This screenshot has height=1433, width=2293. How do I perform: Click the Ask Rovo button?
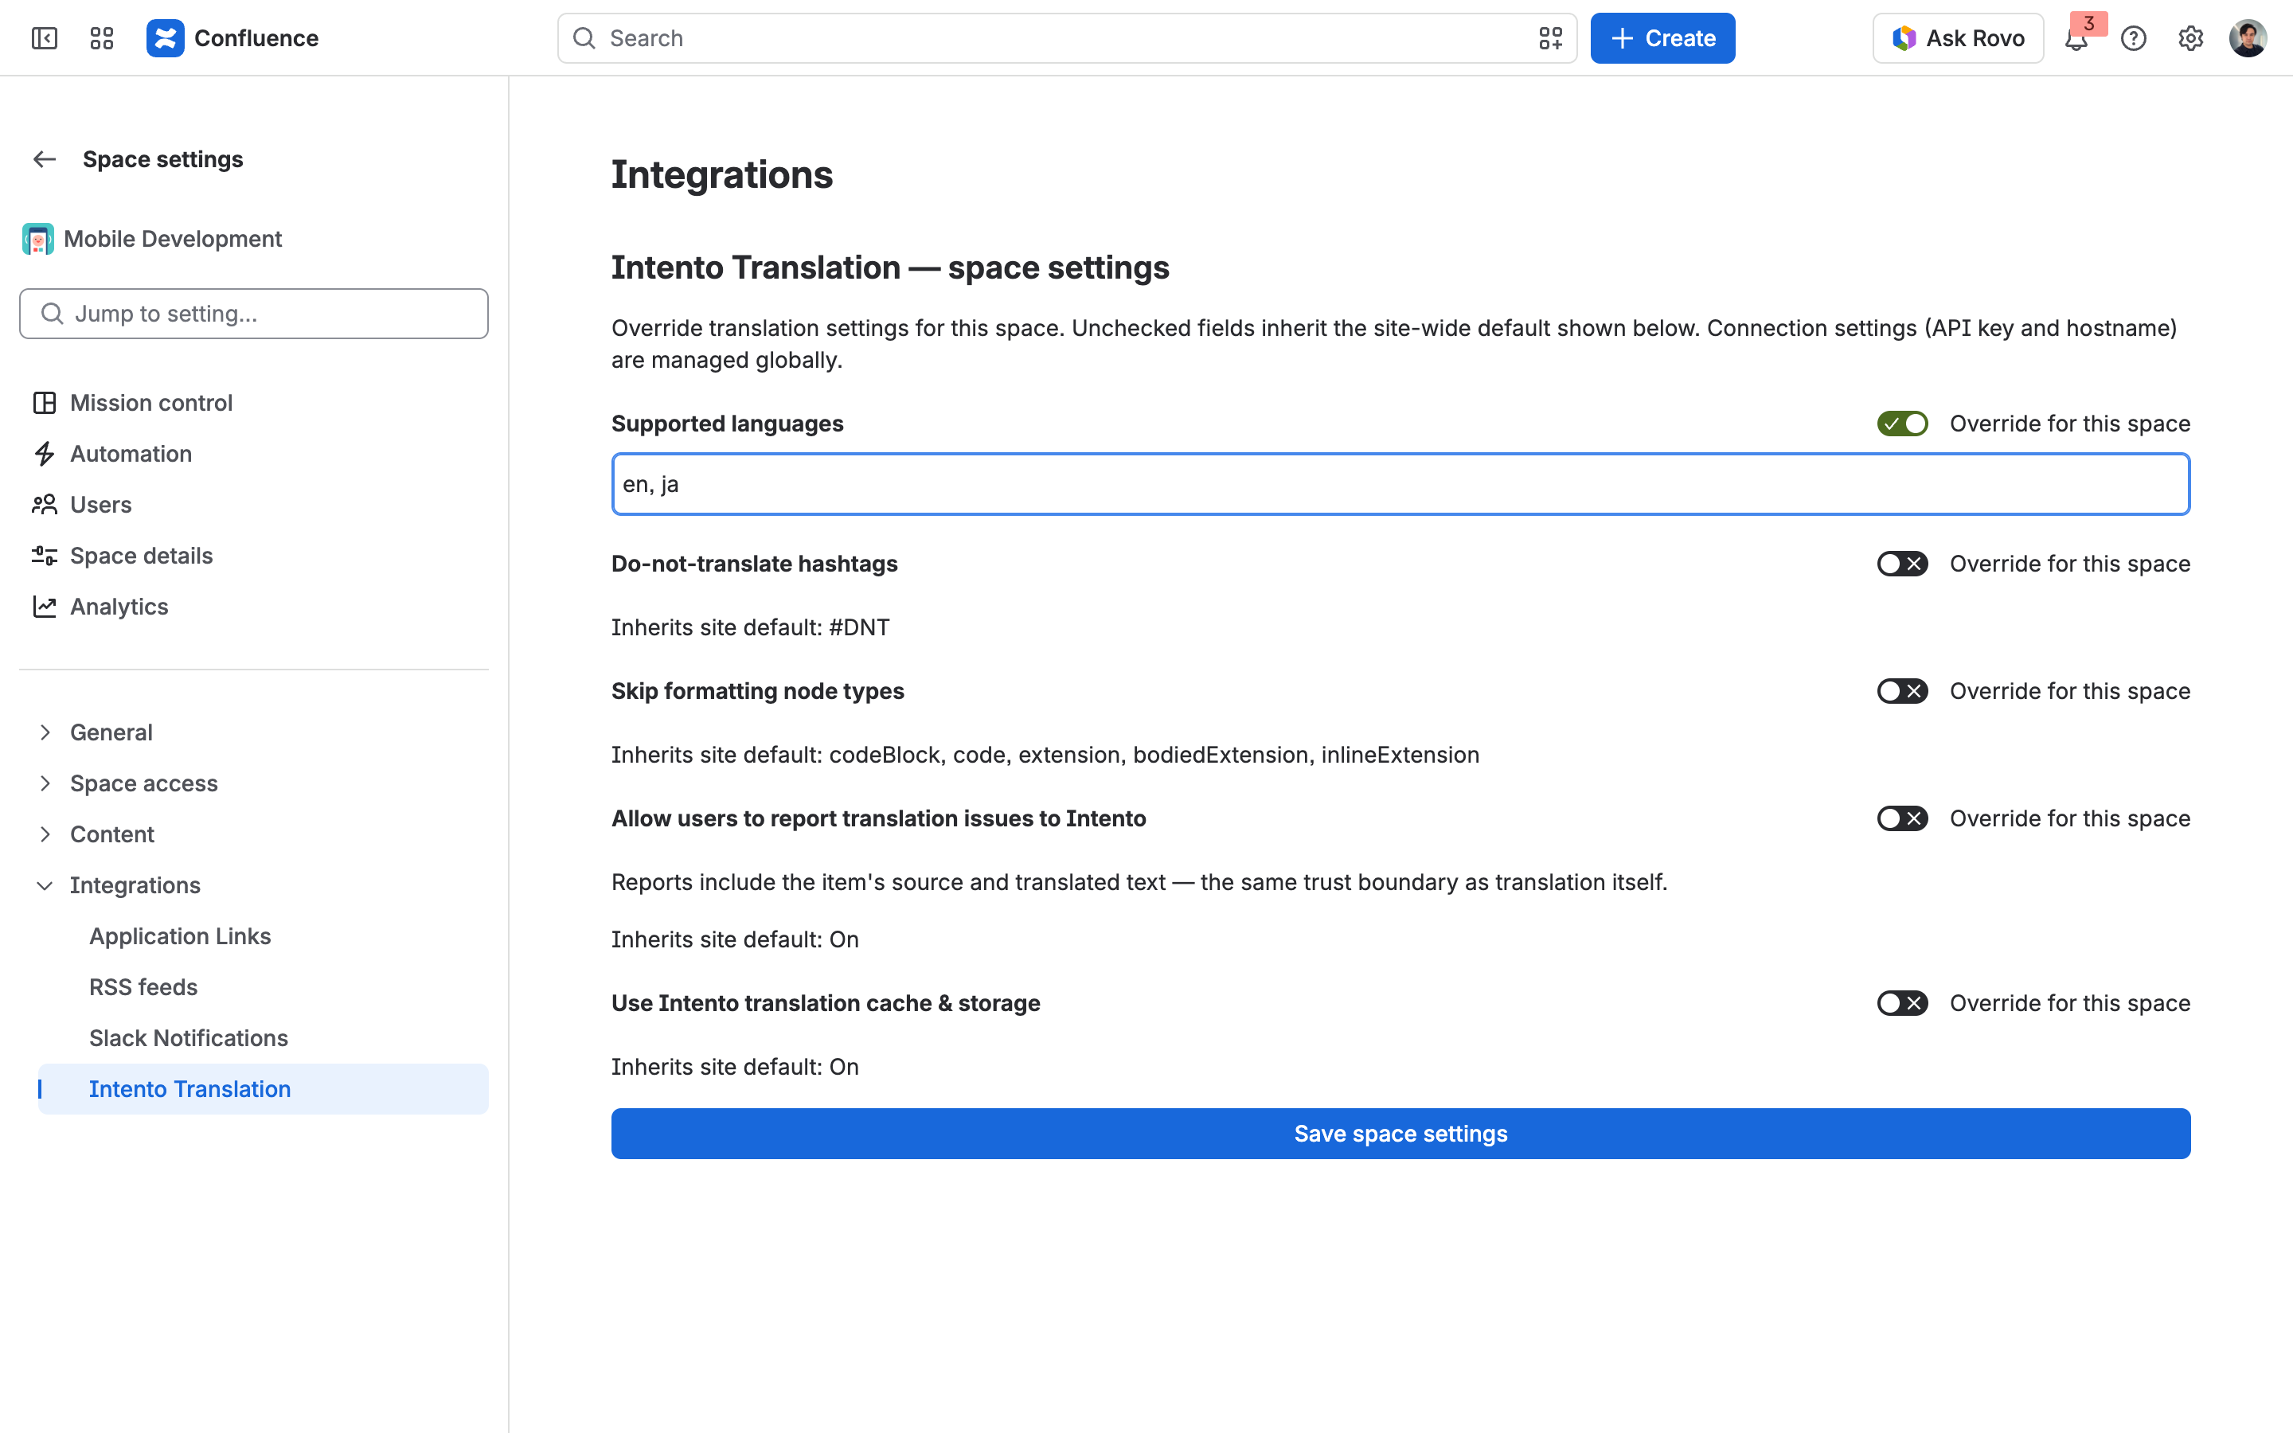pyautogui.click(x=1958, y=38)
